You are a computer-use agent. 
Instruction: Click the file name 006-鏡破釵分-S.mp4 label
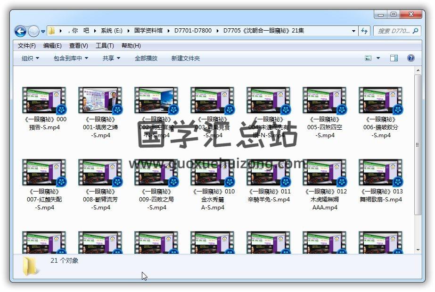coord(381,127)
